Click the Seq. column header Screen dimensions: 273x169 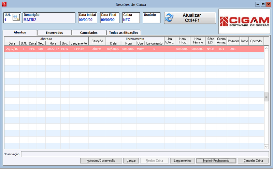[41, 43]
